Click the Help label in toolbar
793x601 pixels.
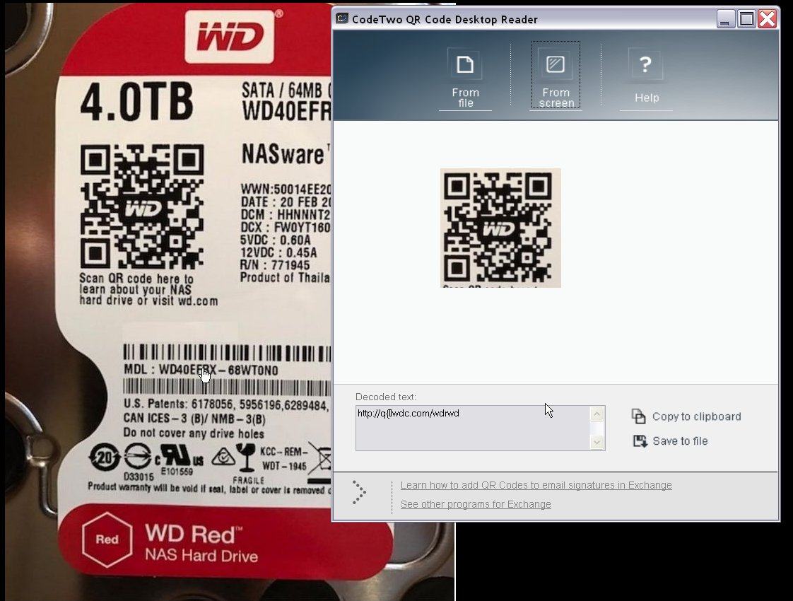[x=647, y=98]
